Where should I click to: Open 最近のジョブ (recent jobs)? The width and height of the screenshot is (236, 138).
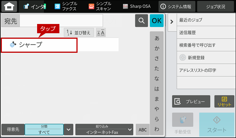(206, 20)
